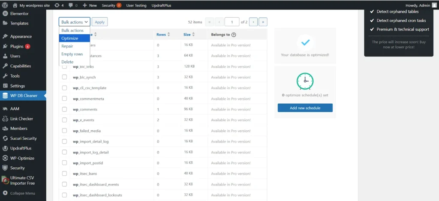The height and width of the screenshot is (201, 439).
Task: Open the Bulk actions dropdown
Action: (x=75, y=22)
